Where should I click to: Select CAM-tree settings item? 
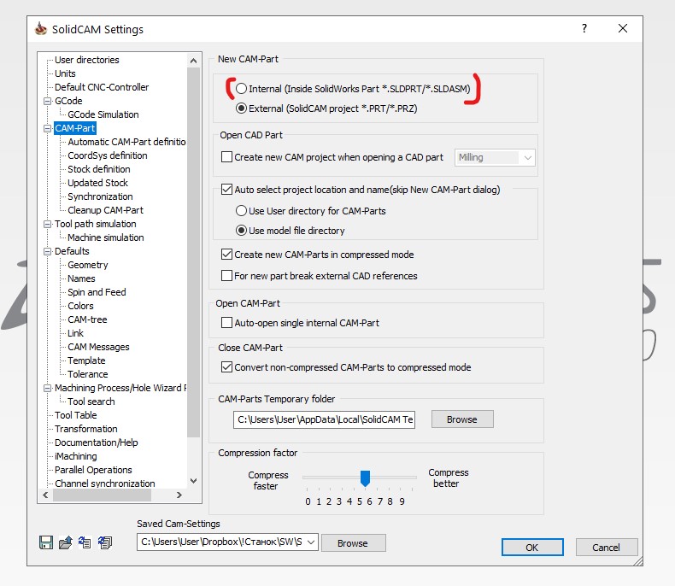(x=87, y=319)
